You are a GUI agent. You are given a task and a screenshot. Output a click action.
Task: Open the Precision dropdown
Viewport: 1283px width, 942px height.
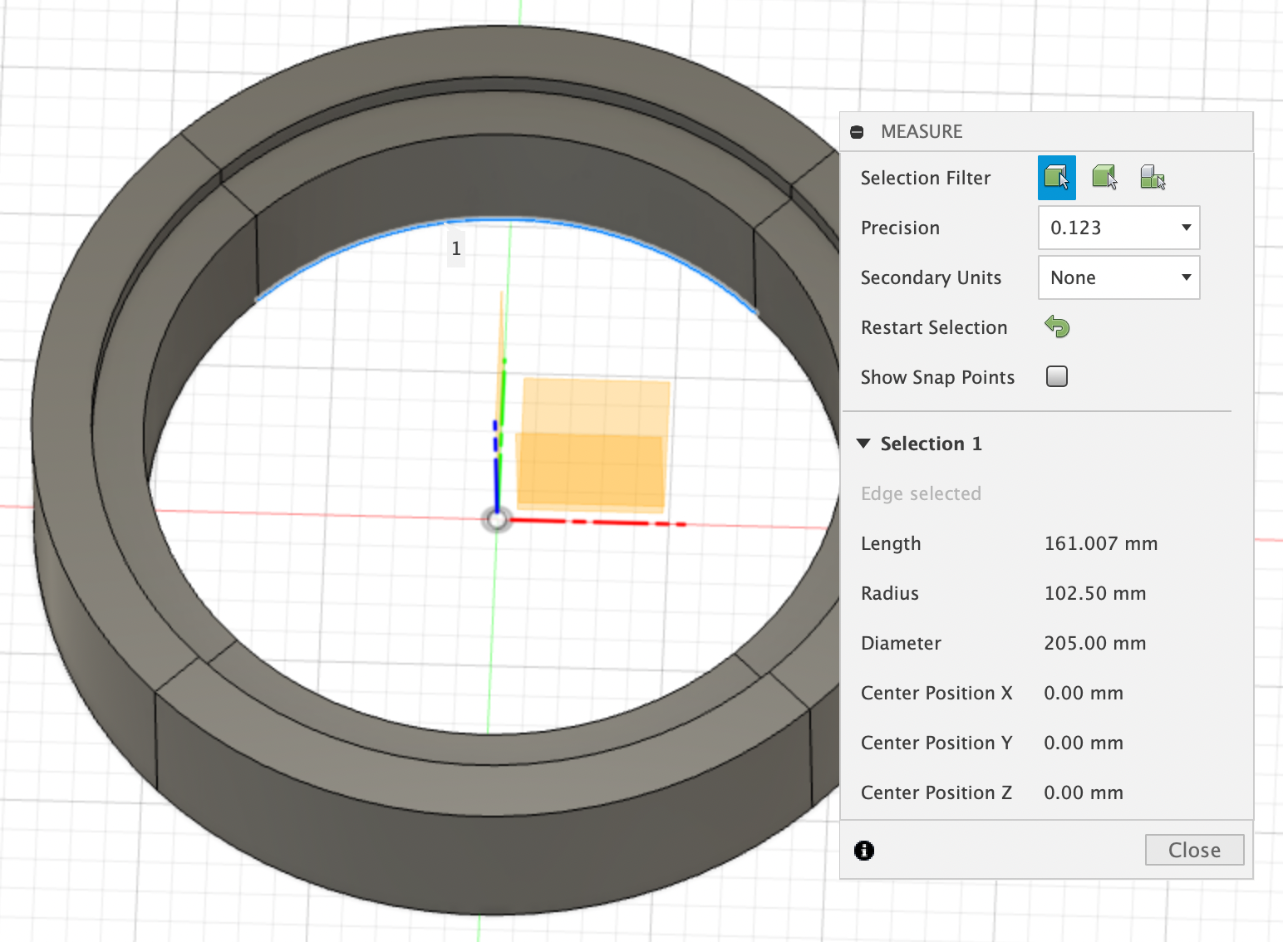pos(1118,228)
